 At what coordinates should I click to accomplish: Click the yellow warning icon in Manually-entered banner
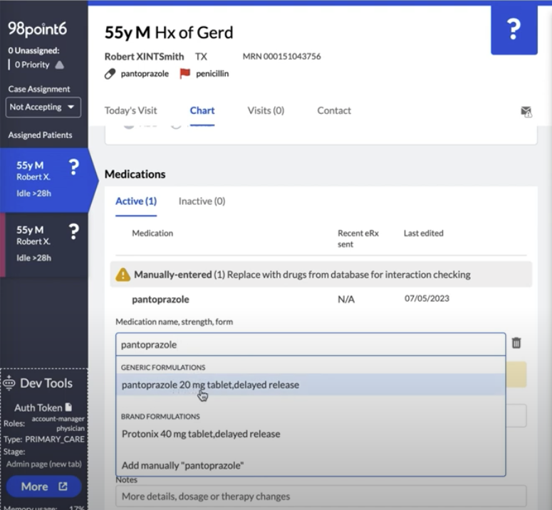123,275
